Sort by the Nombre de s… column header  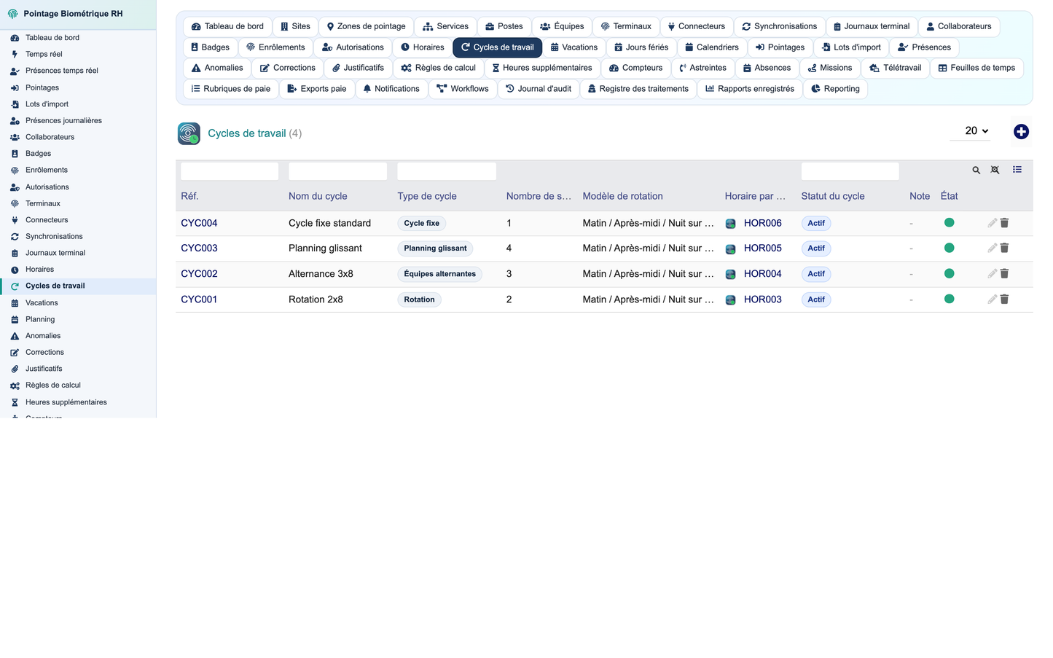[539, 196]
